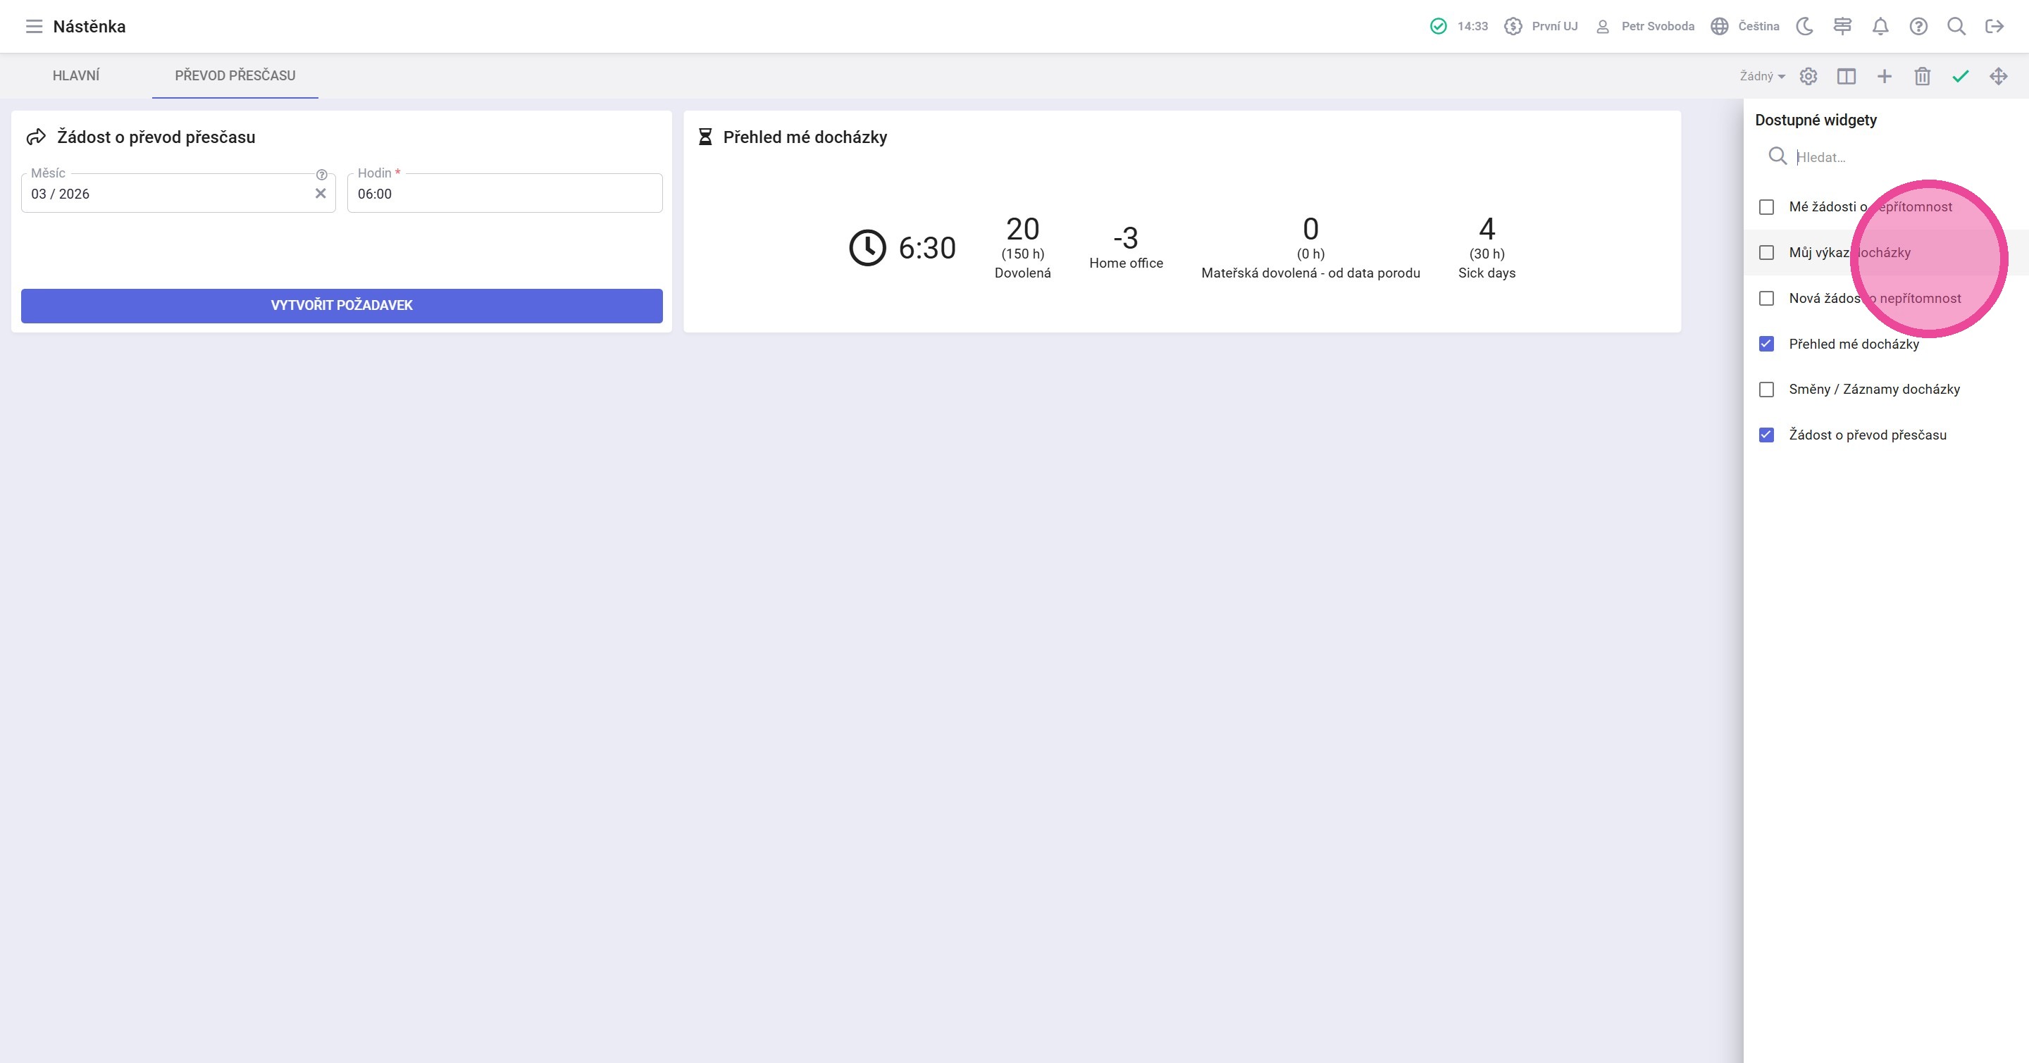This screenshot has height=1063, width=2029.
Task: Click the help question mark icon
Action: pyautogui.click(x=1918, y=27)
